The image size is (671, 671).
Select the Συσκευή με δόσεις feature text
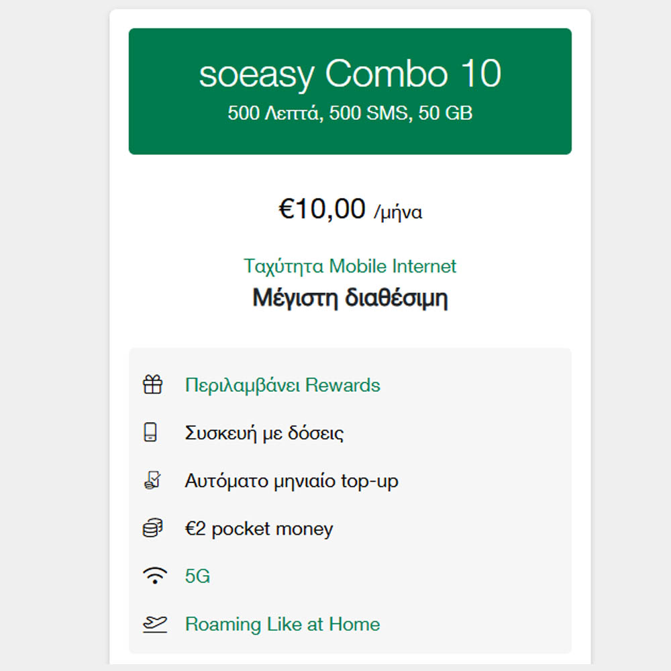pos(264,433)
